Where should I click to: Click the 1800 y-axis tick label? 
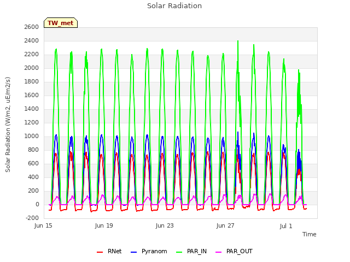click(x=32, y=81)
